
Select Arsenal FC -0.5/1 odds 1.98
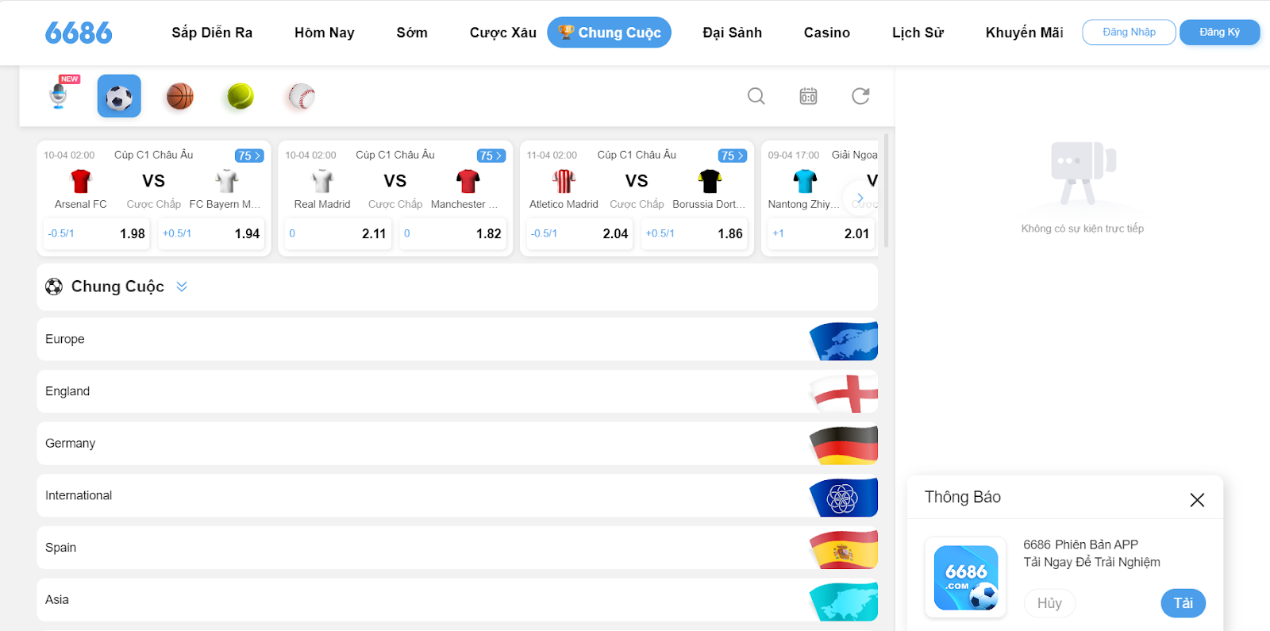point(97,233)
